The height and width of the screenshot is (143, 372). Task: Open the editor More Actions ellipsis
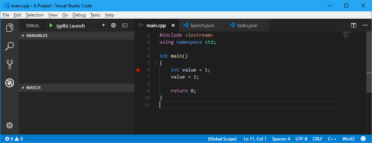(365, 25)
